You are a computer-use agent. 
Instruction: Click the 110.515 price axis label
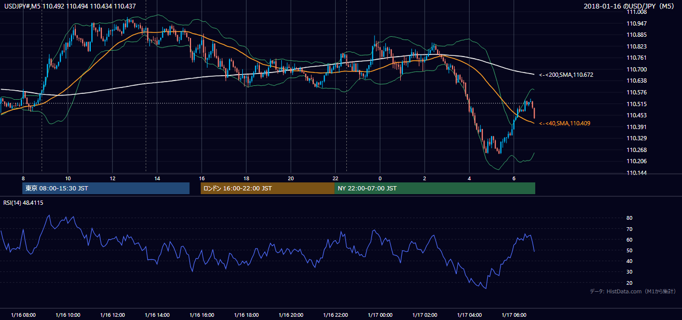tap(637, 104)
